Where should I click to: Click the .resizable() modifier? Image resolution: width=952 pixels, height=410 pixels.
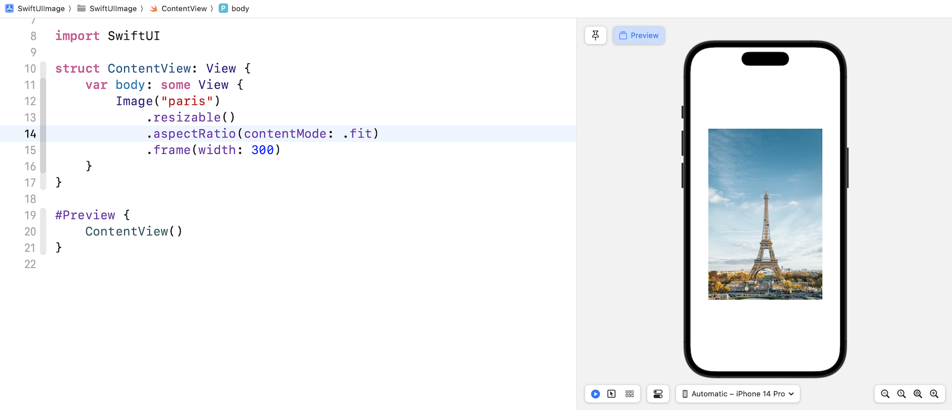pyautogui.click(x=191, y=117)
